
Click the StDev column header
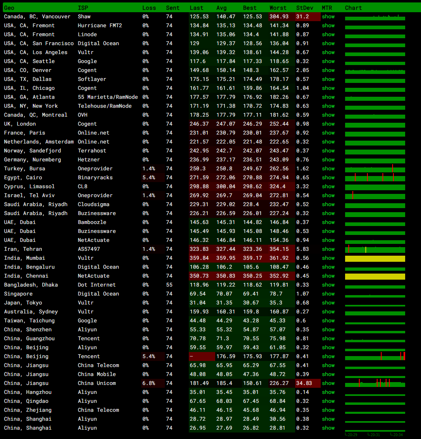click(x=304, y=8)
